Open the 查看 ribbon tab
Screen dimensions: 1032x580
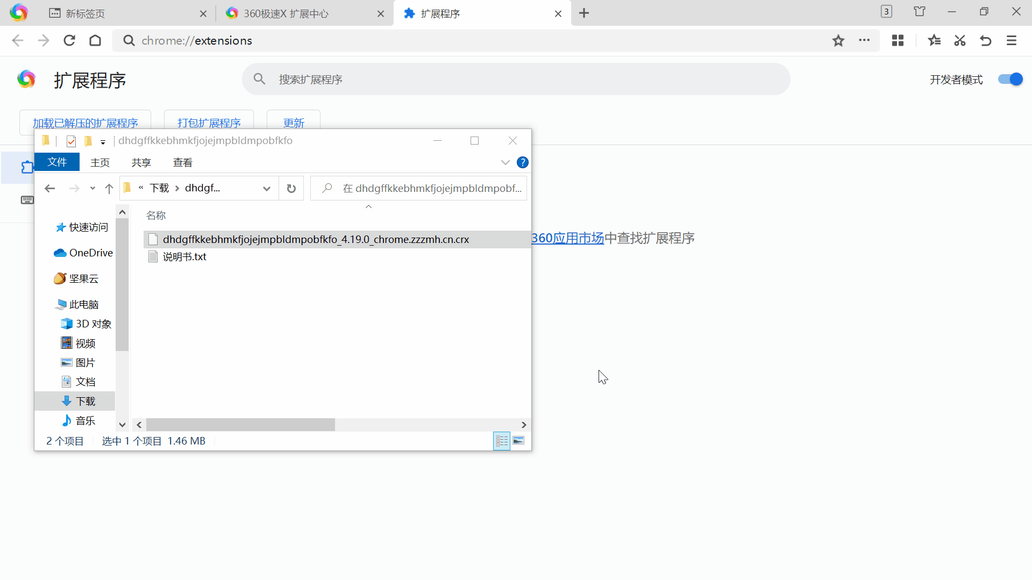[x=183, y=162]
